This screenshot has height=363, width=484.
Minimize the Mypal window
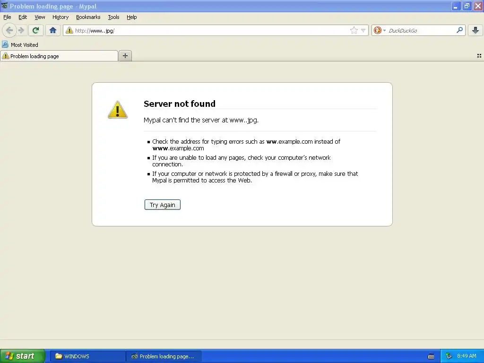click(456, 6)
